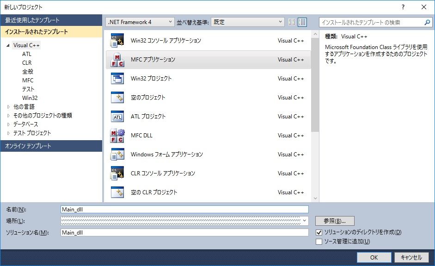This screenshot has height=266, width=435.
Task: Select 空の CLR プロジェクト template name
Action: click(x=153, y=192)
